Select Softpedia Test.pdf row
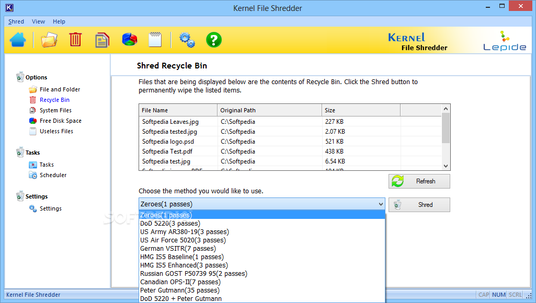Viewport: 536px width, 303px height. point(290,151)
